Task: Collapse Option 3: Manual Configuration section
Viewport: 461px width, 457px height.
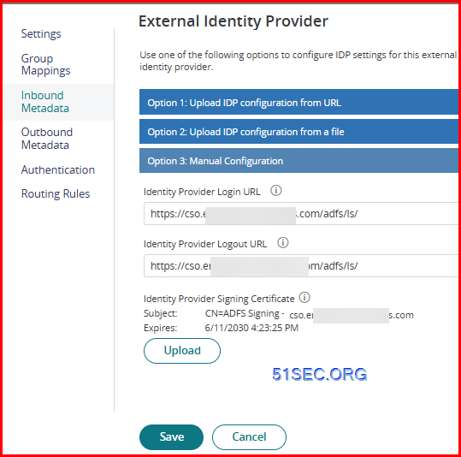Action: pos(298,160)
